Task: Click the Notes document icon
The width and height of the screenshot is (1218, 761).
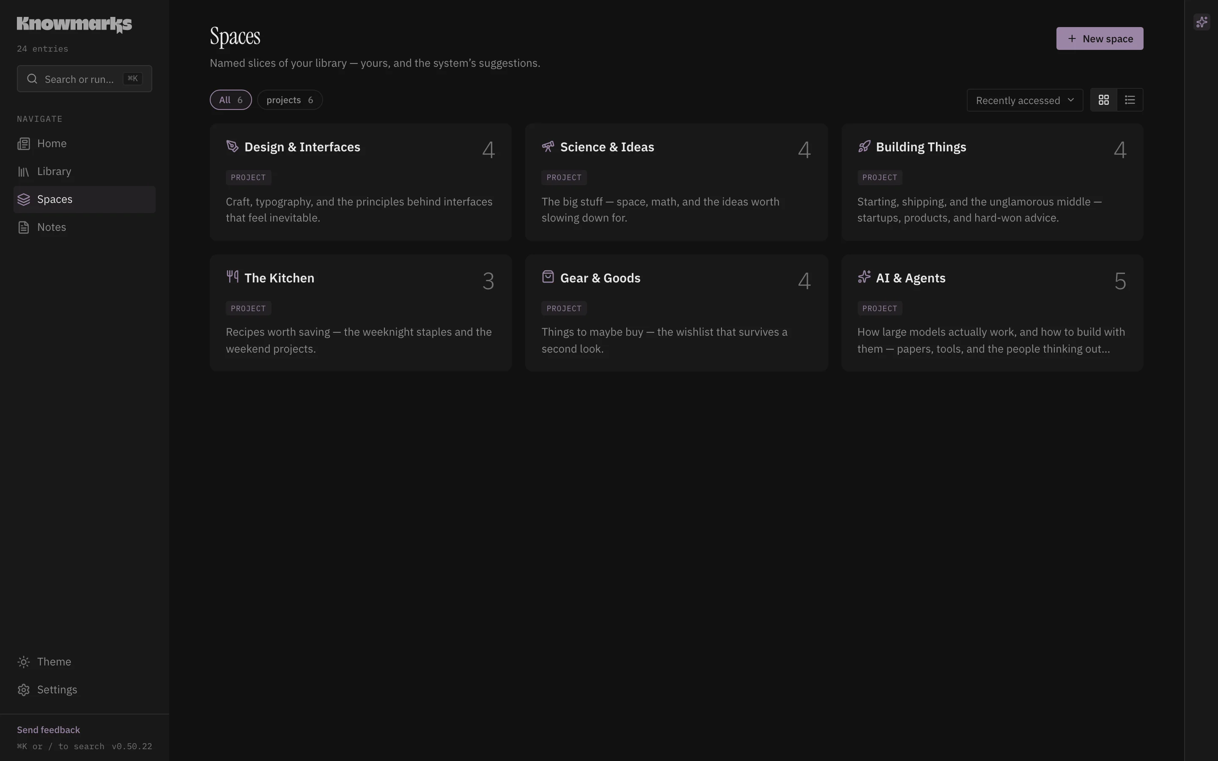Action: pos(24,227)
